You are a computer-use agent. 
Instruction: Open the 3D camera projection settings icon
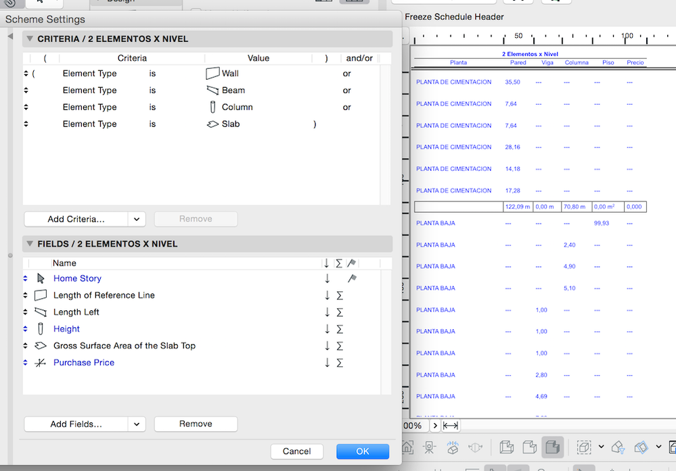(429, 448)
